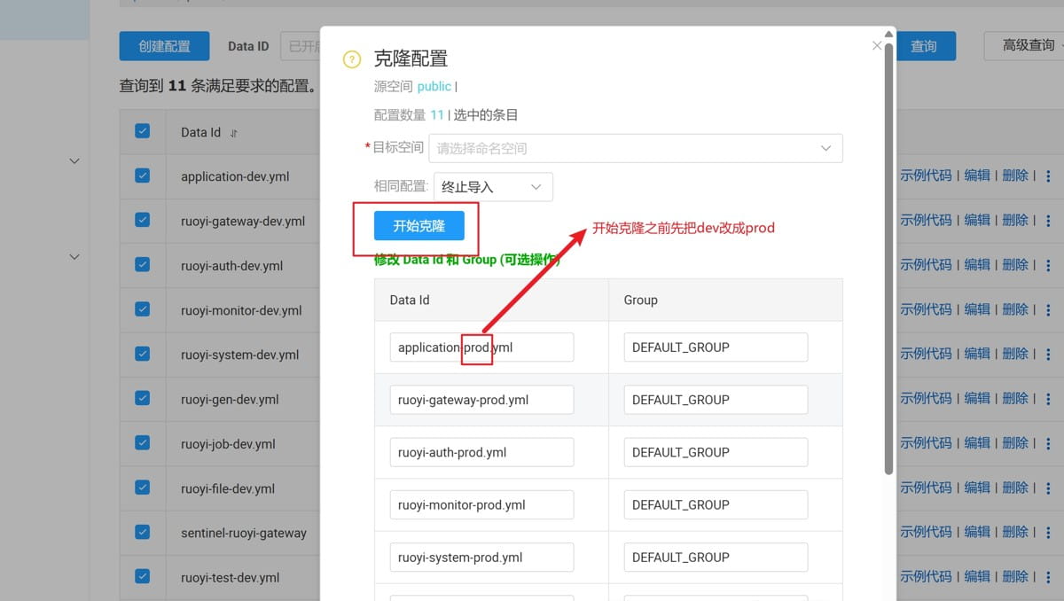Click the ruoyi-file-dev.yml name in table
The image size is (1064, 601).
tap(228, 488)
